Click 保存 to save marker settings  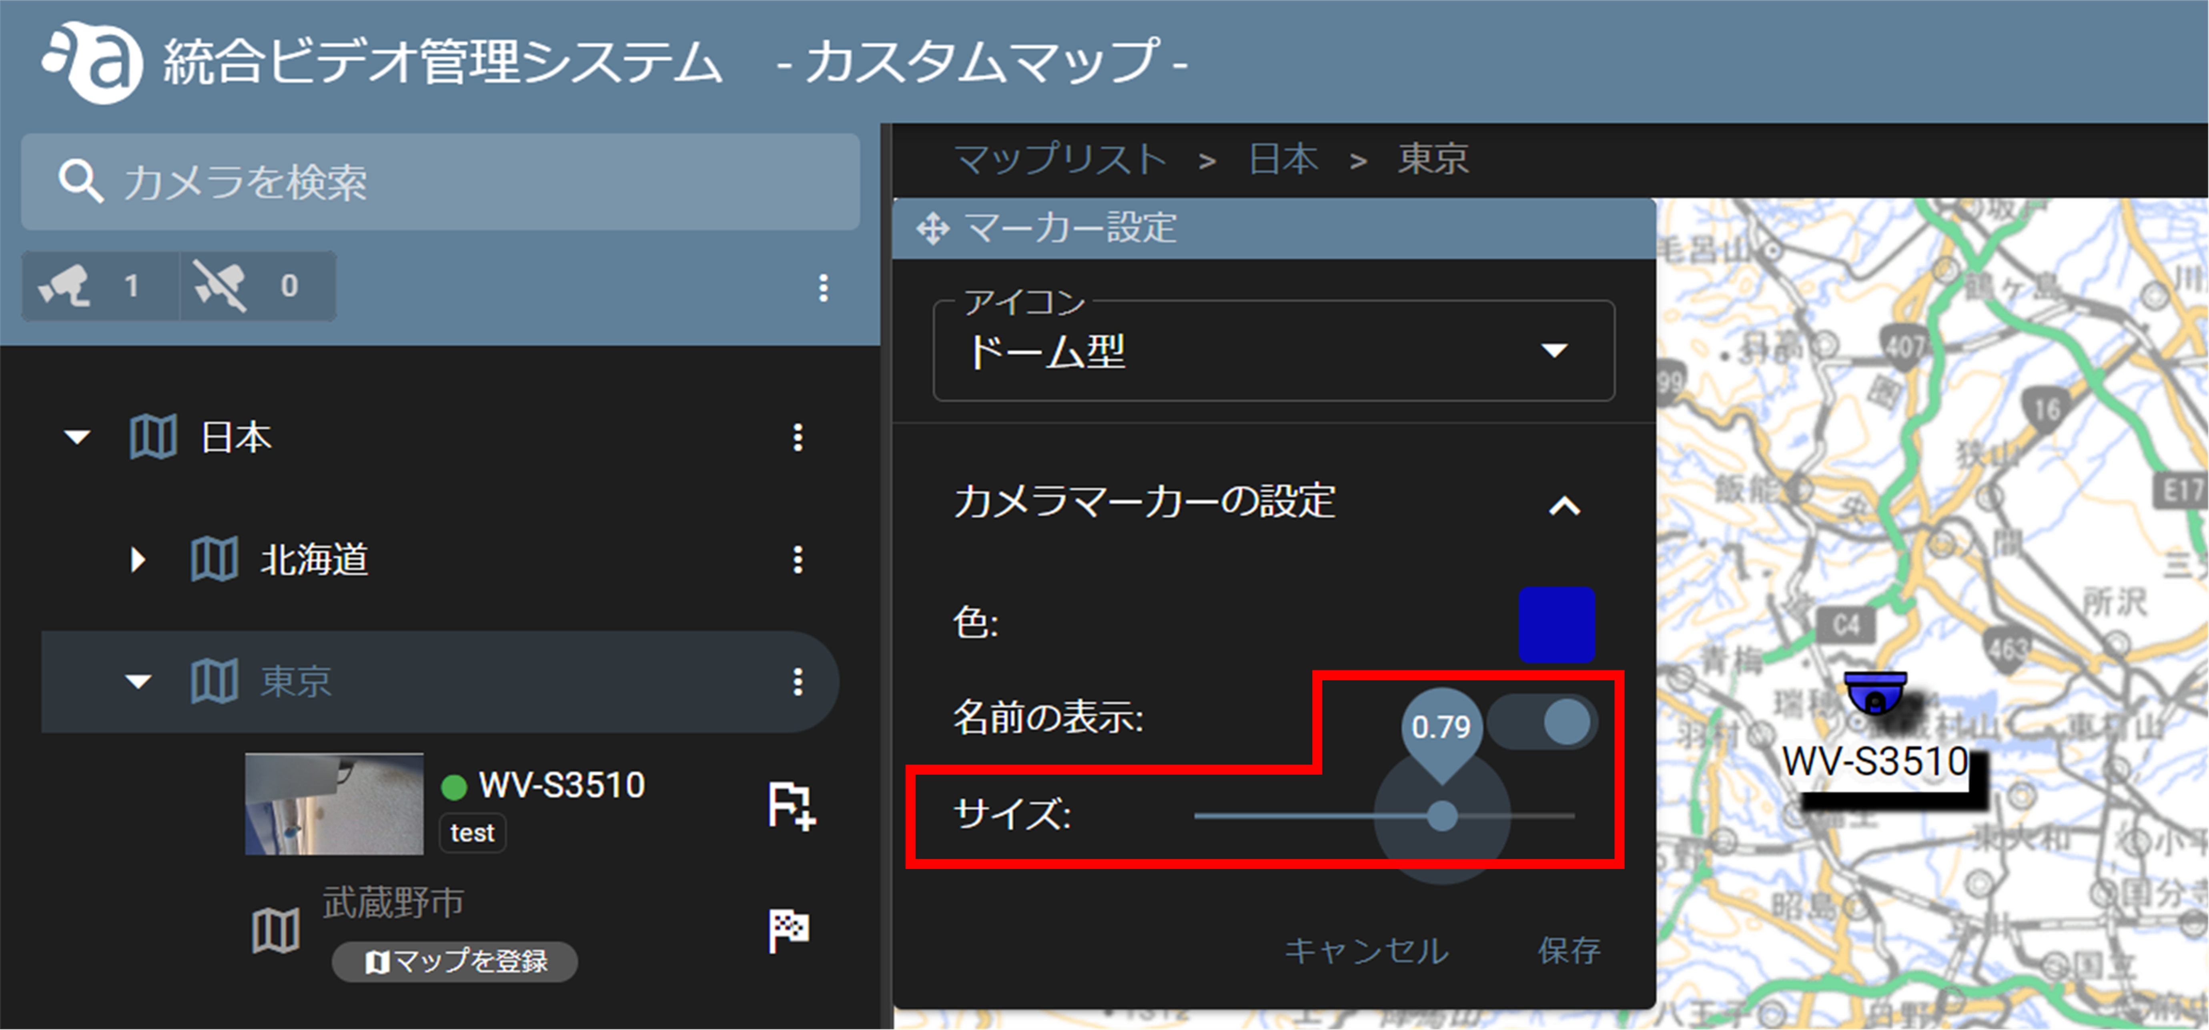[x=1568, y=950]
